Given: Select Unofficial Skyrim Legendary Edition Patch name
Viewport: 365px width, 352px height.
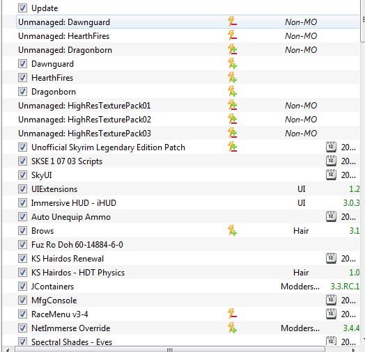Looking at the screenshot, I should (108, 147).
